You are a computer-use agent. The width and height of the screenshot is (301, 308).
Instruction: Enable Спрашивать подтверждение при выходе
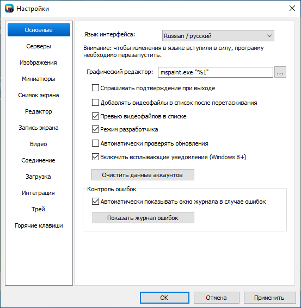click(95, 88)
